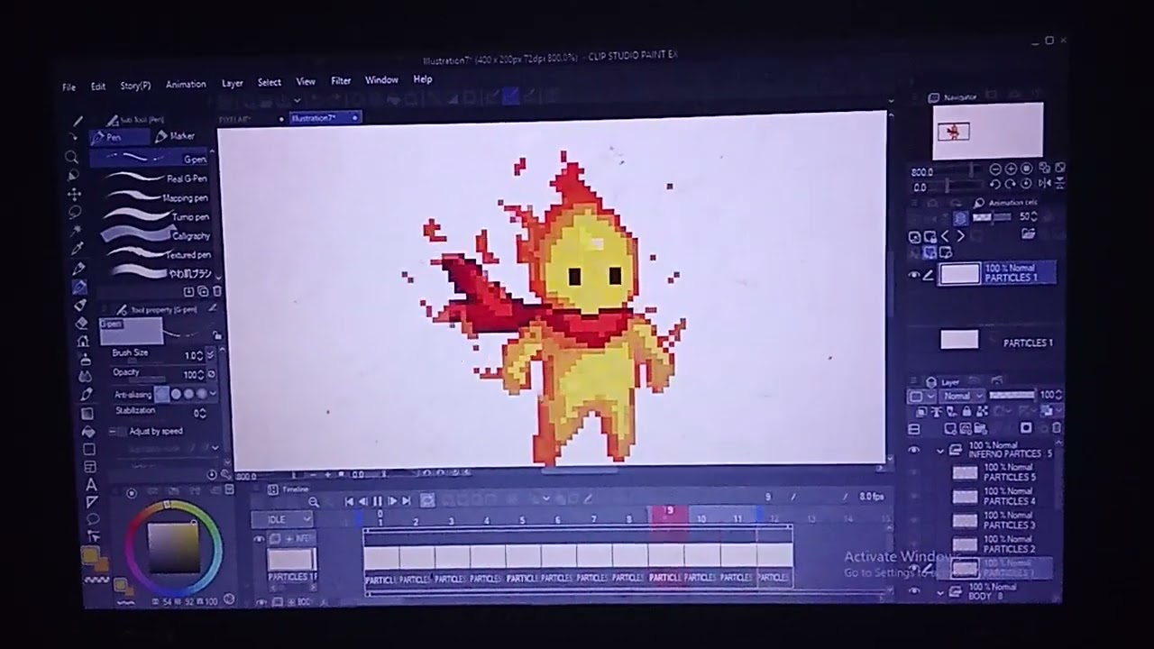Image resolution: width=1154 pixels, height=649 pixels.
Task: Expand the BODY layer folder
Action: pos(940,593)
